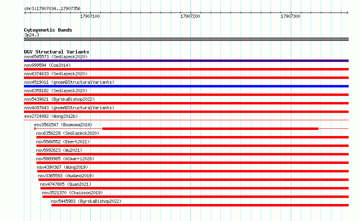The height and width of the screenshot is (221, 360).
Task: Select the red nsv4747805 variant bar
Action: [x=195, y=188]
